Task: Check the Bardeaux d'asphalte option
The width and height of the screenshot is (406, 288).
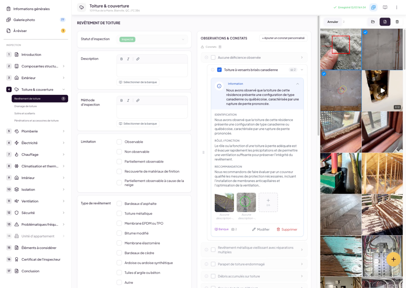Action: [119, 204]
